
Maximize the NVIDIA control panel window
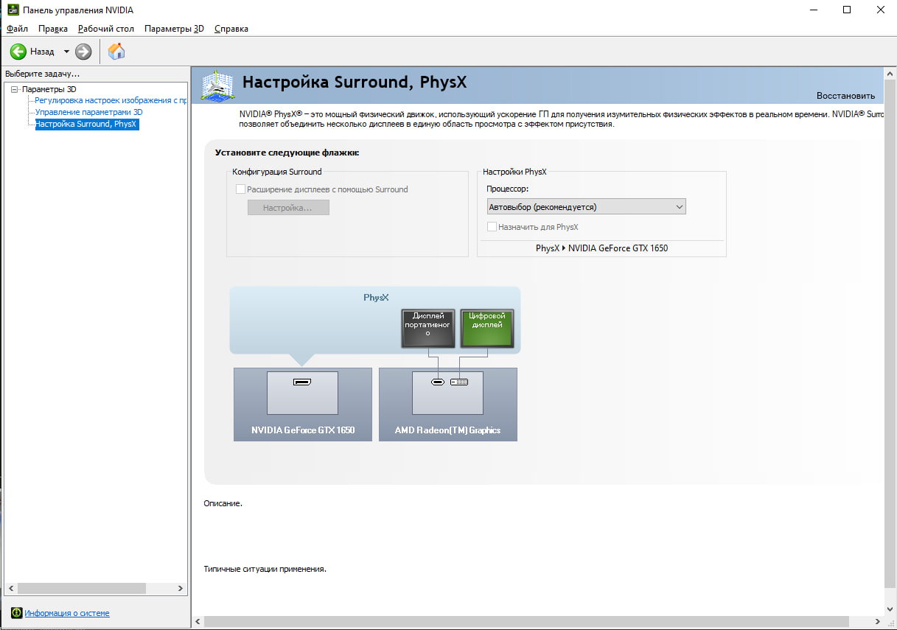[847, 10]
